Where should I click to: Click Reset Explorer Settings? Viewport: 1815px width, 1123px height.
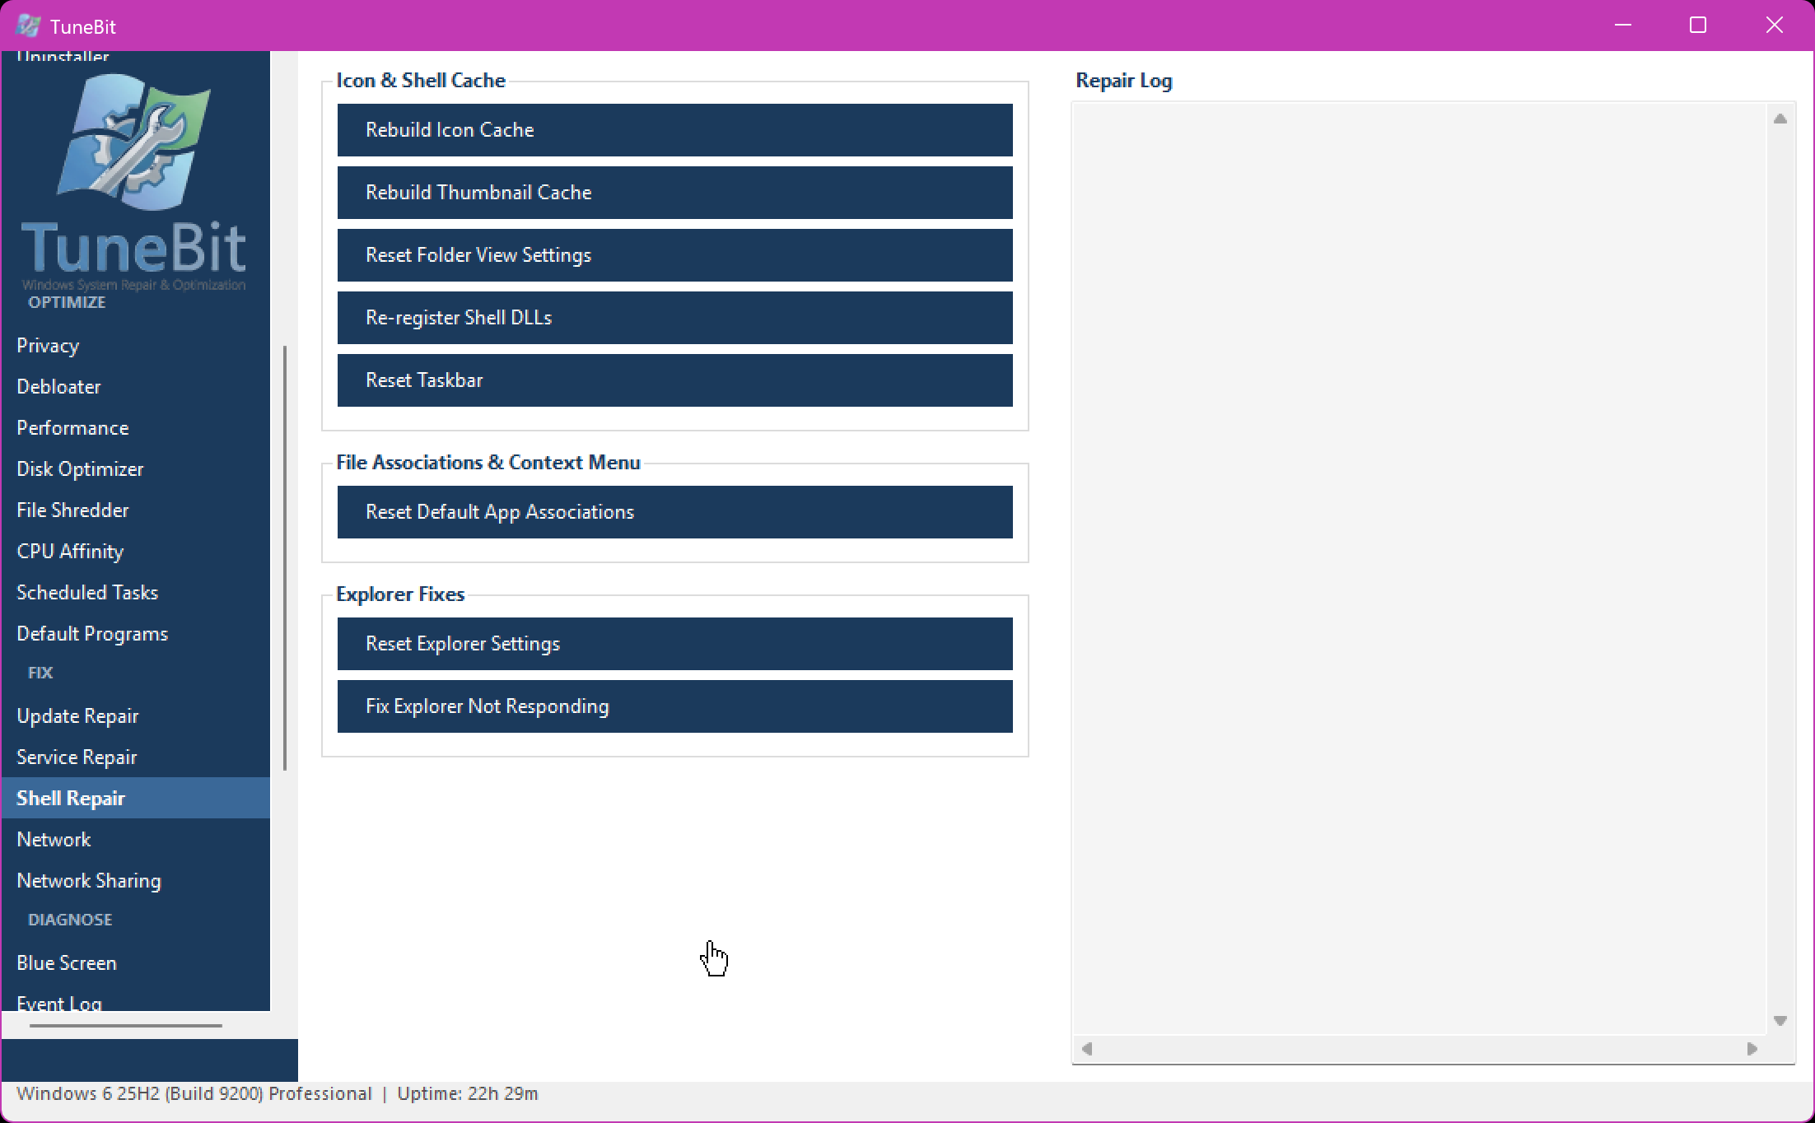click(674, 644)
